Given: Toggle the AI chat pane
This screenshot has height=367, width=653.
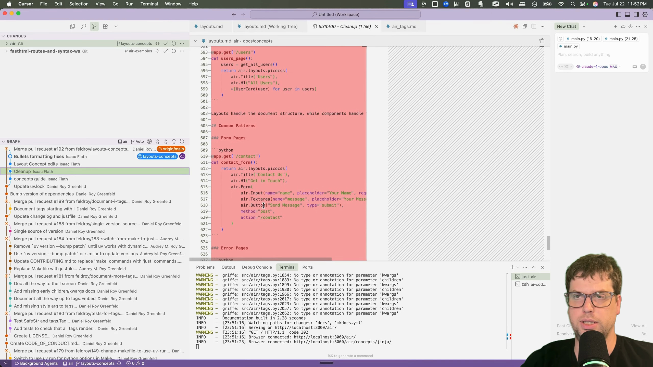Looking at the screenshot, I should coord(636,15).
